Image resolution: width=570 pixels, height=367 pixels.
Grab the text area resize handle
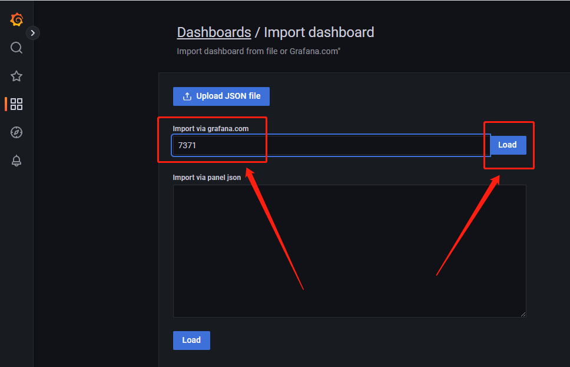(523, 315)
